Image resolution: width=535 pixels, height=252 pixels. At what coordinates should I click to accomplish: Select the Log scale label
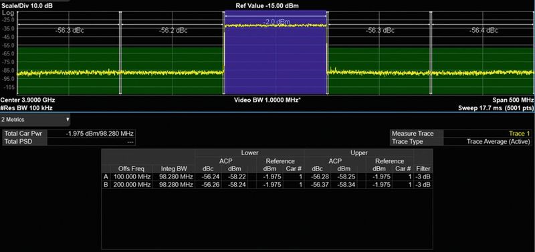click(7, 13)
